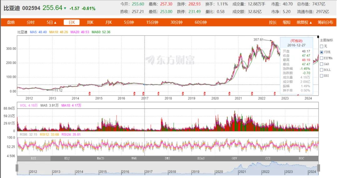Click the green down arrow beside price 255.64
The height and width of the screenshot is (178, 337).
tap(65, 8)
